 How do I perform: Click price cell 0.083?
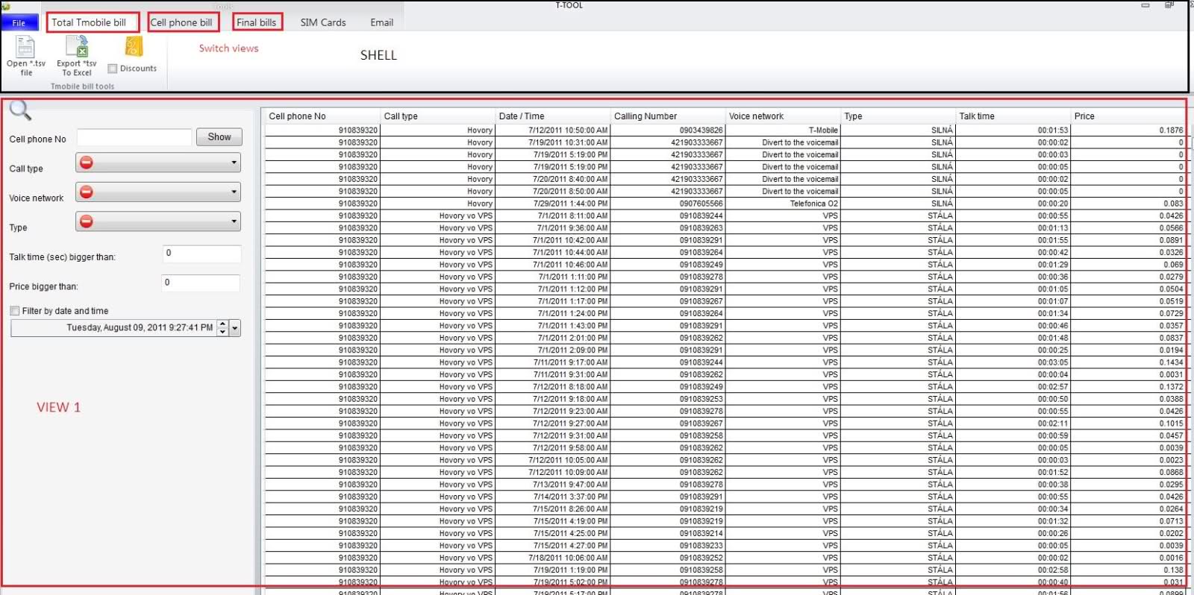point(1128,204)
